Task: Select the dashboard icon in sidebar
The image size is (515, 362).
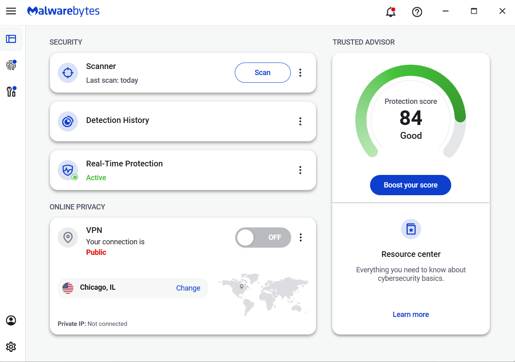Action: click(11, 39)
